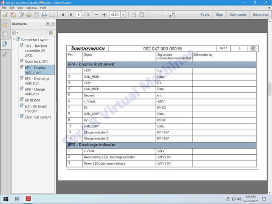Go to next page with down arrow

tap(71, 14)
